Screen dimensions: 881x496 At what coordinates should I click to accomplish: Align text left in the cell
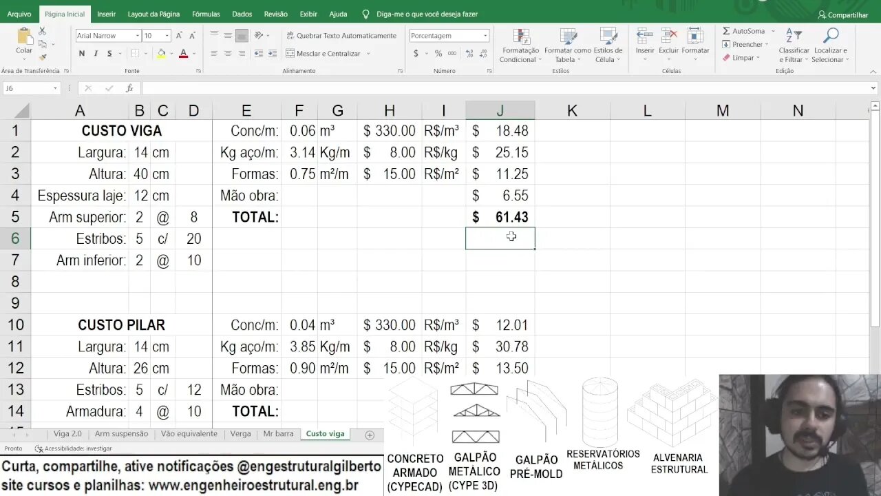214,54
